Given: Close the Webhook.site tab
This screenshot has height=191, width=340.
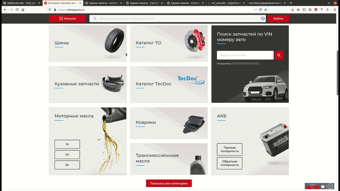Looking at the screenshot, I should 39,3.
